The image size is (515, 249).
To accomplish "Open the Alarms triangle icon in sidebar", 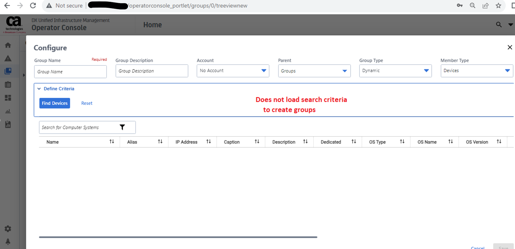I will coord(8,58).
